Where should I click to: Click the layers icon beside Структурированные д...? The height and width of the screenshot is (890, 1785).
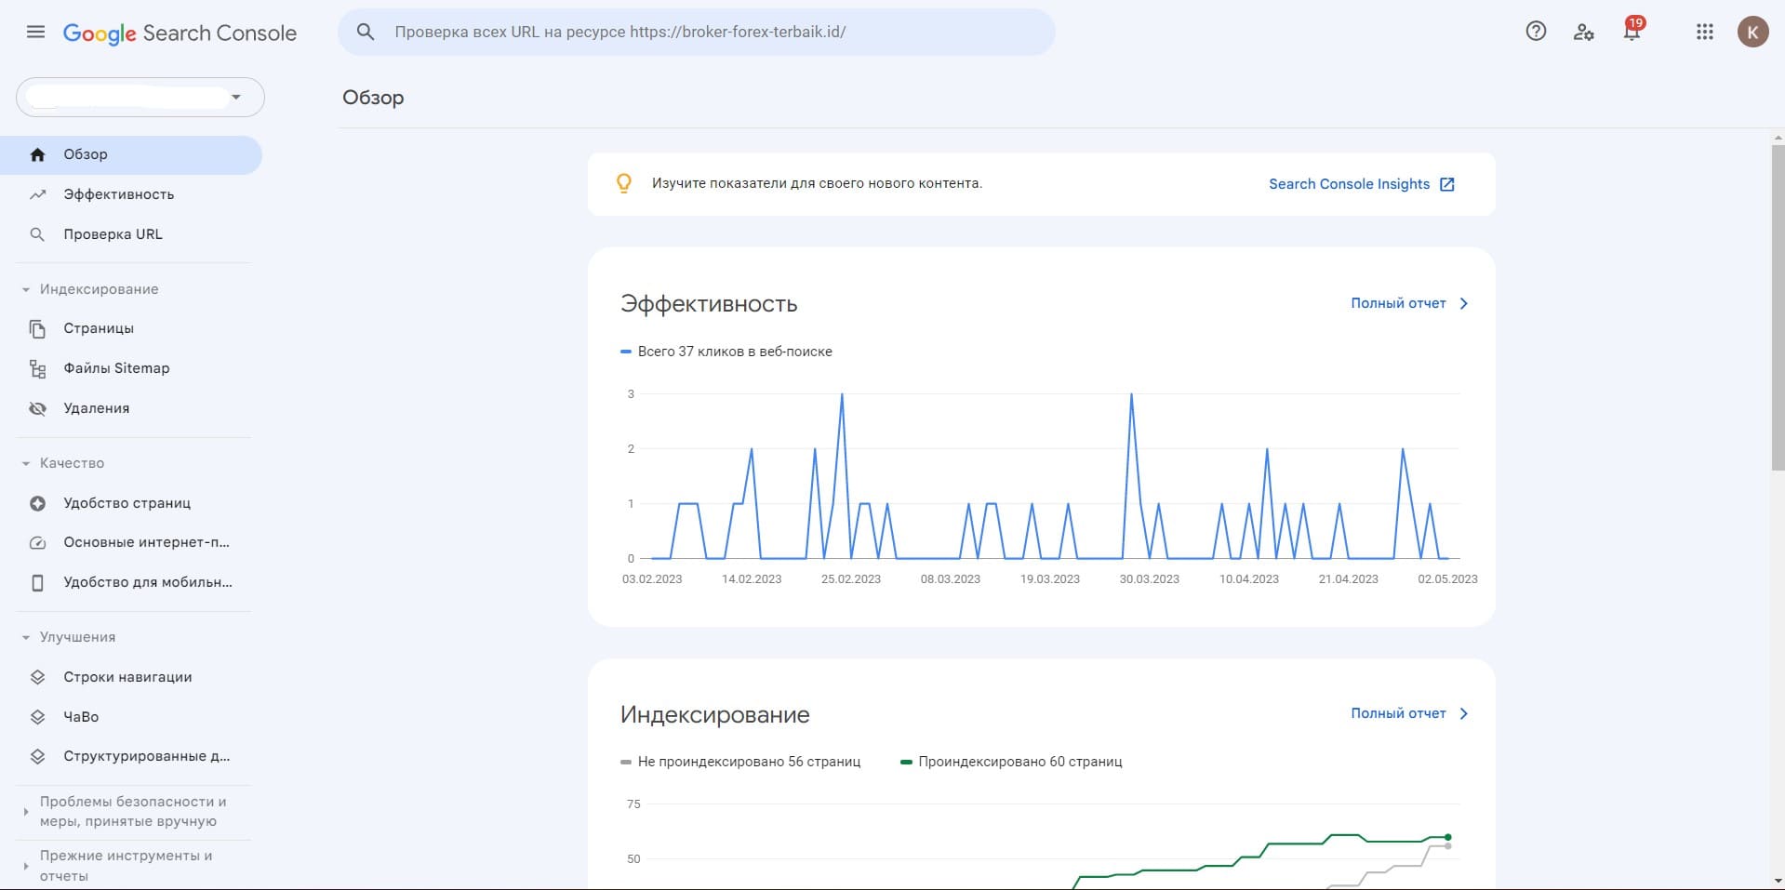(x=37, y=756)
